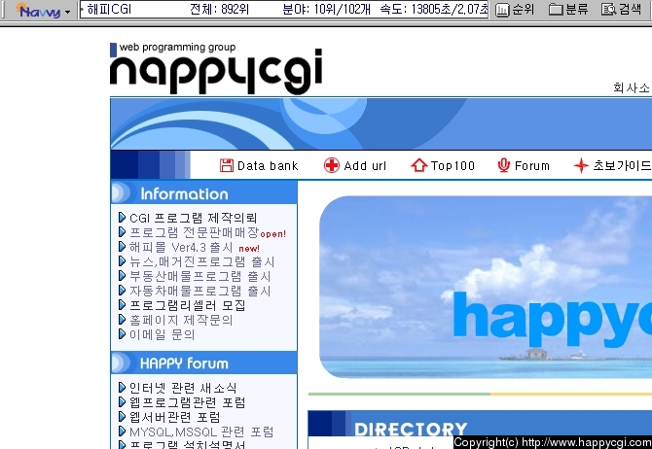
Task: Click the 순위 ranking toolbar button
Action: pos(515,9)
